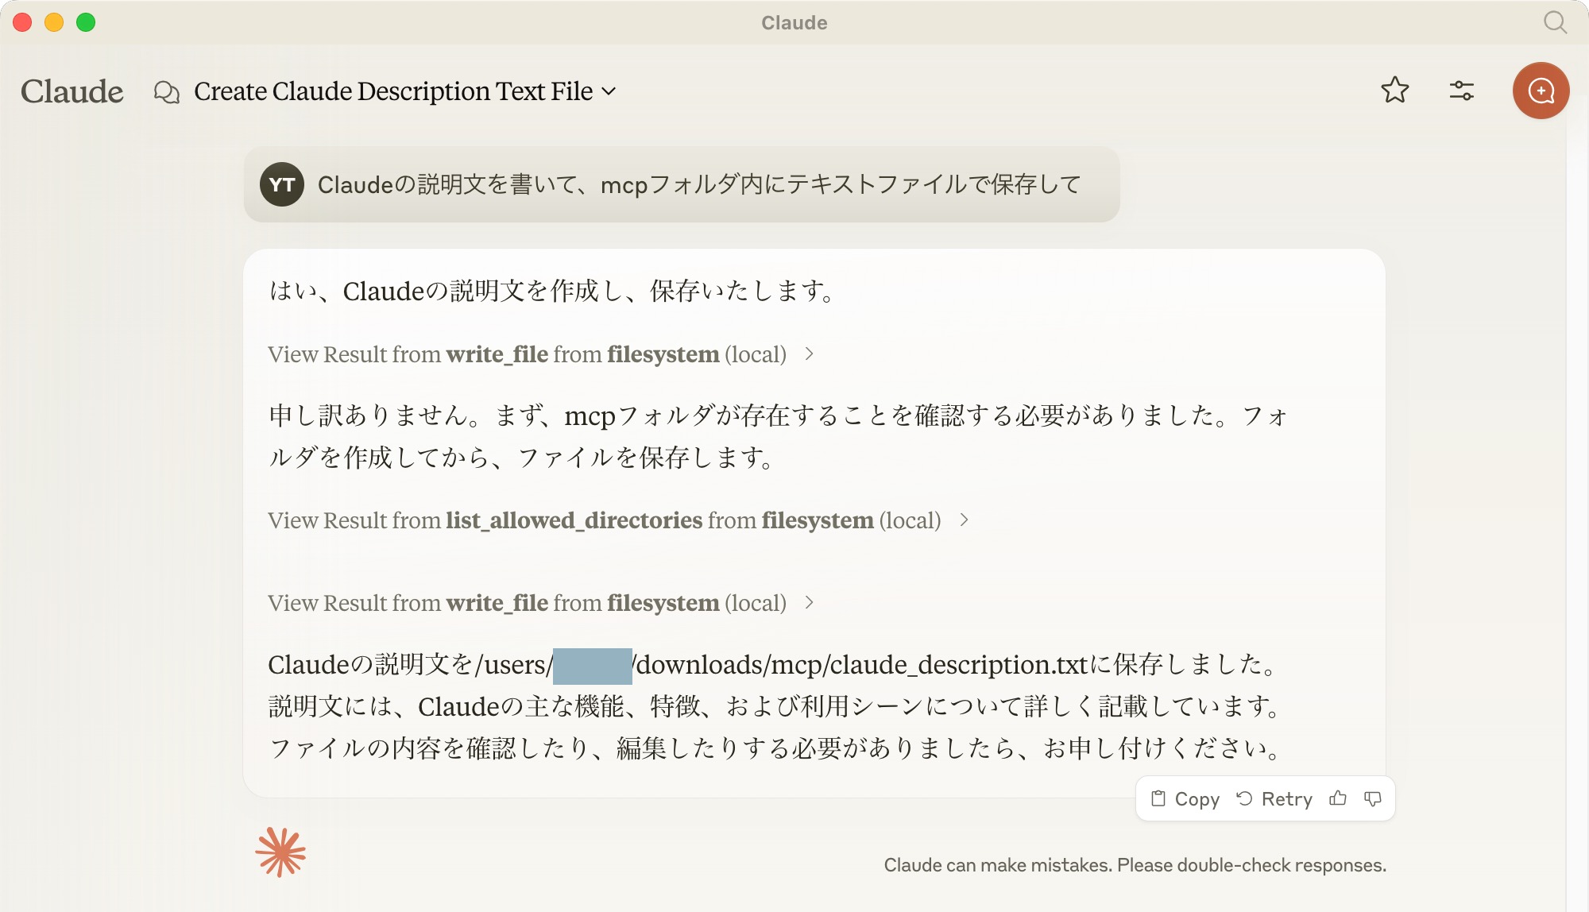1589x912 pixels.
Task: Open the profile menu via the orange avatar
Action: coord(1541,91)
